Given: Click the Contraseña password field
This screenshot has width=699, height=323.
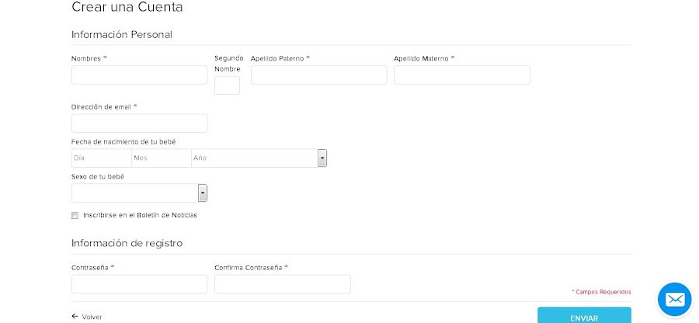Looking at the screenshot, I should [139, 284].
